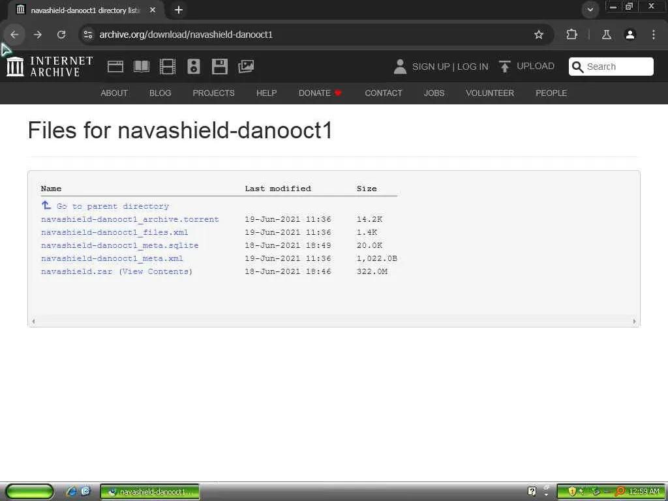Image resolution: width=668 pixels, height=501 pixels.
Task: Click the UPLOAD link text
Action: (x=536, y=66)
